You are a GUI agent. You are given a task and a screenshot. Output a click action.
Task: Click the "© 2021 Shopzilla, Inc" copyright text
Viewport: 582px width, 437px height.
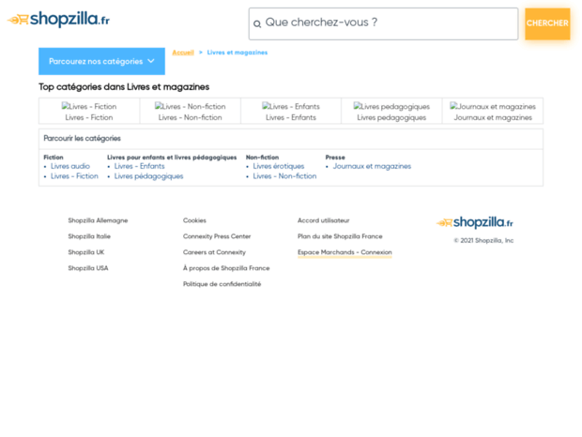(x=484, y=241)
